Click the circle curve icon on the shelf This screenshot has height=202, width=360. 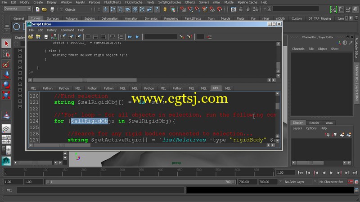pos(17,27)
